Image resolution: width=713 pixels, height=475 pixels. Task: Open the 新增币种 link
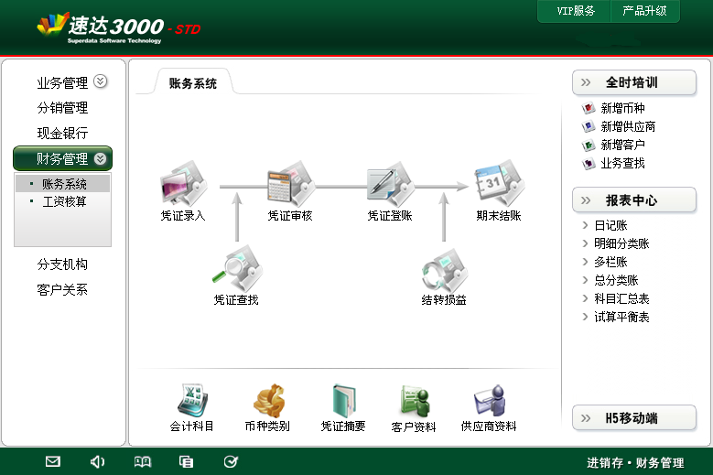point(622,108)
